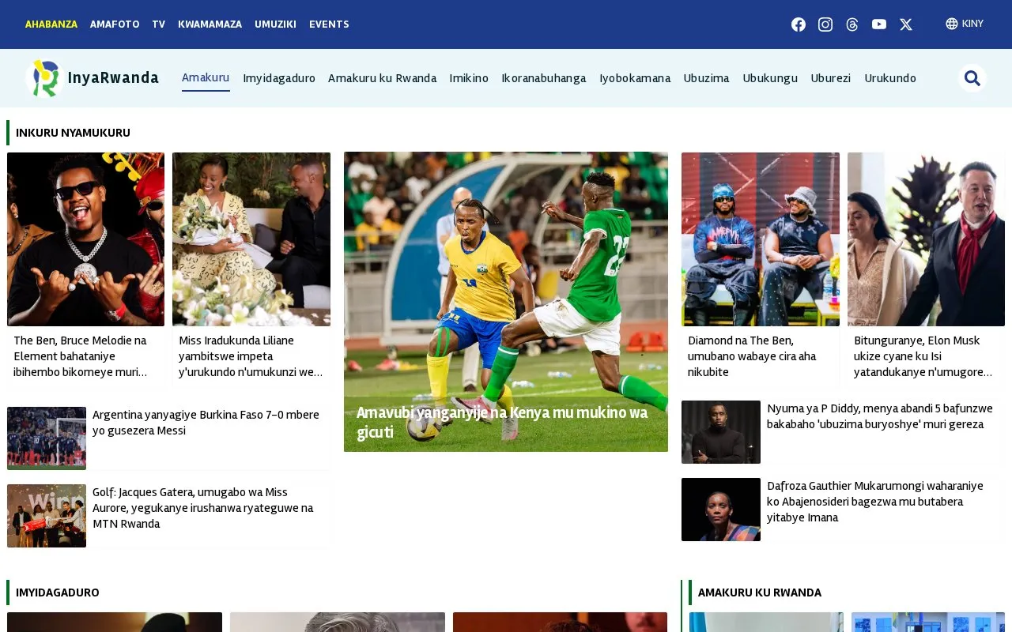Read the Nyuma ya P Diddy article

(x=880, y=416)
